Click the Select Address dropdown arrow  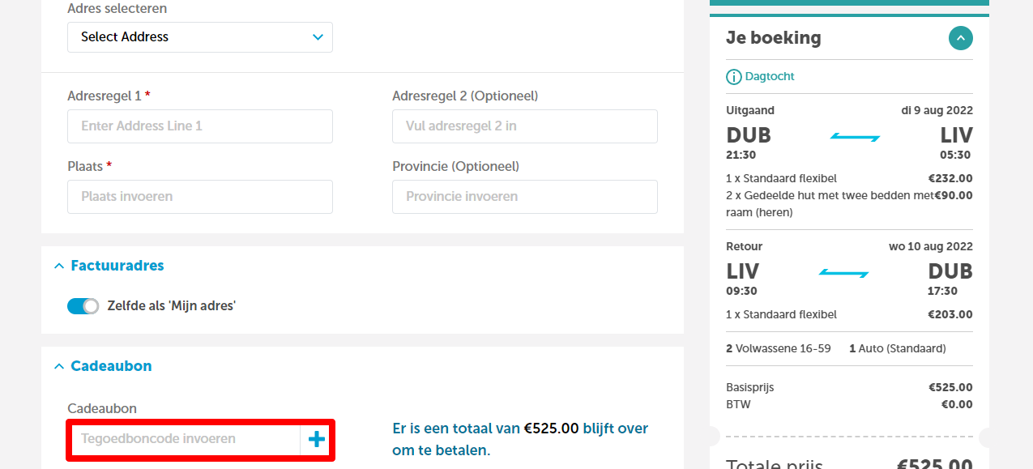pyautogui.click(x=318, y=37)
